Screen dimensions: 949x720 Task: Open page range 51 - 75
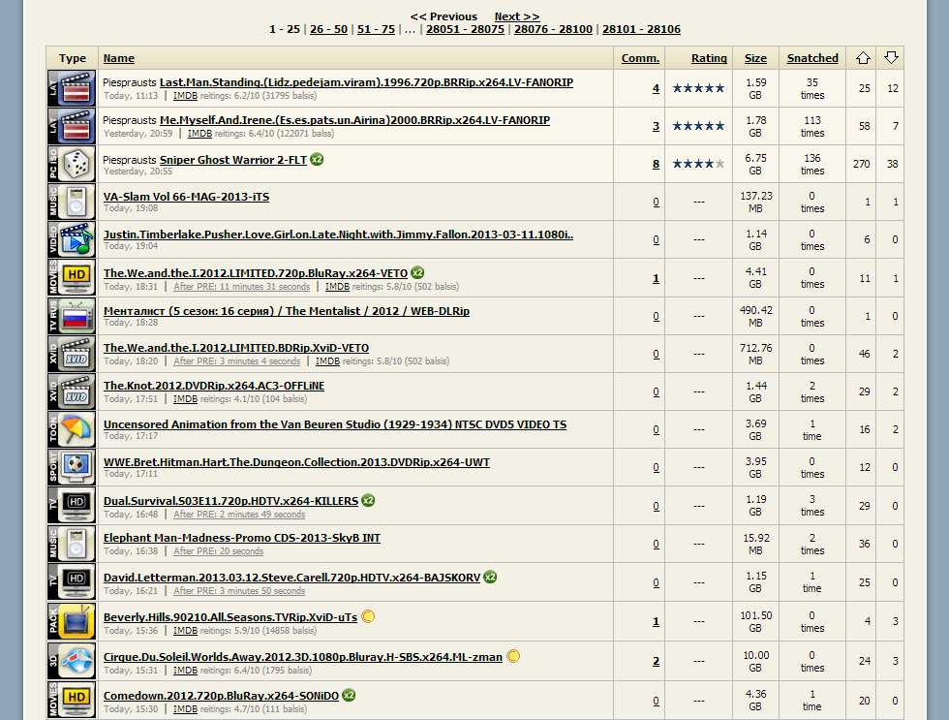point(376,29)
